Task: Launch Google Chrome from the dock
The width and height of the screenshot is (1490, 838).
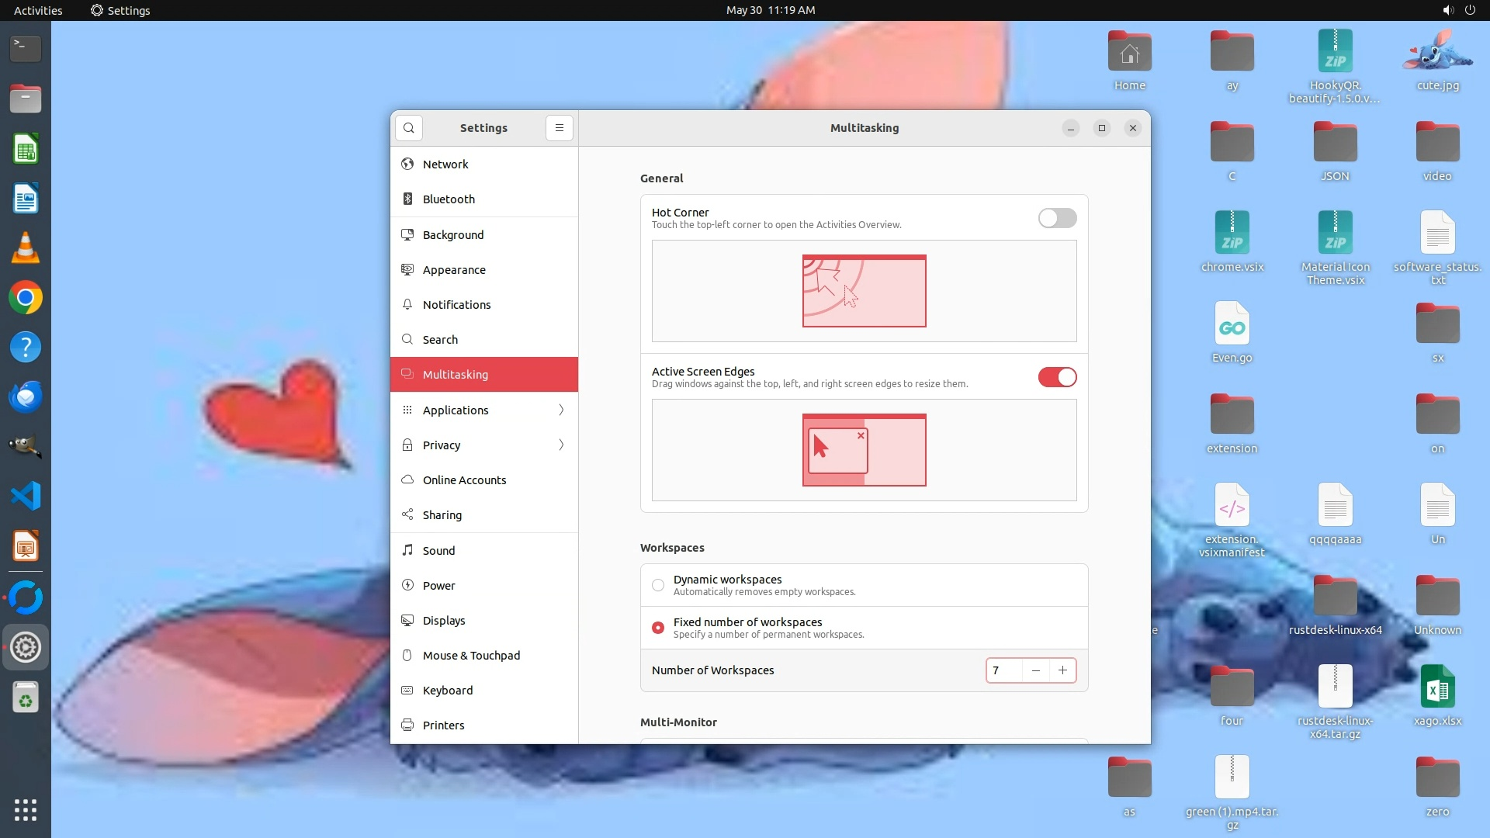Action: 26,298
